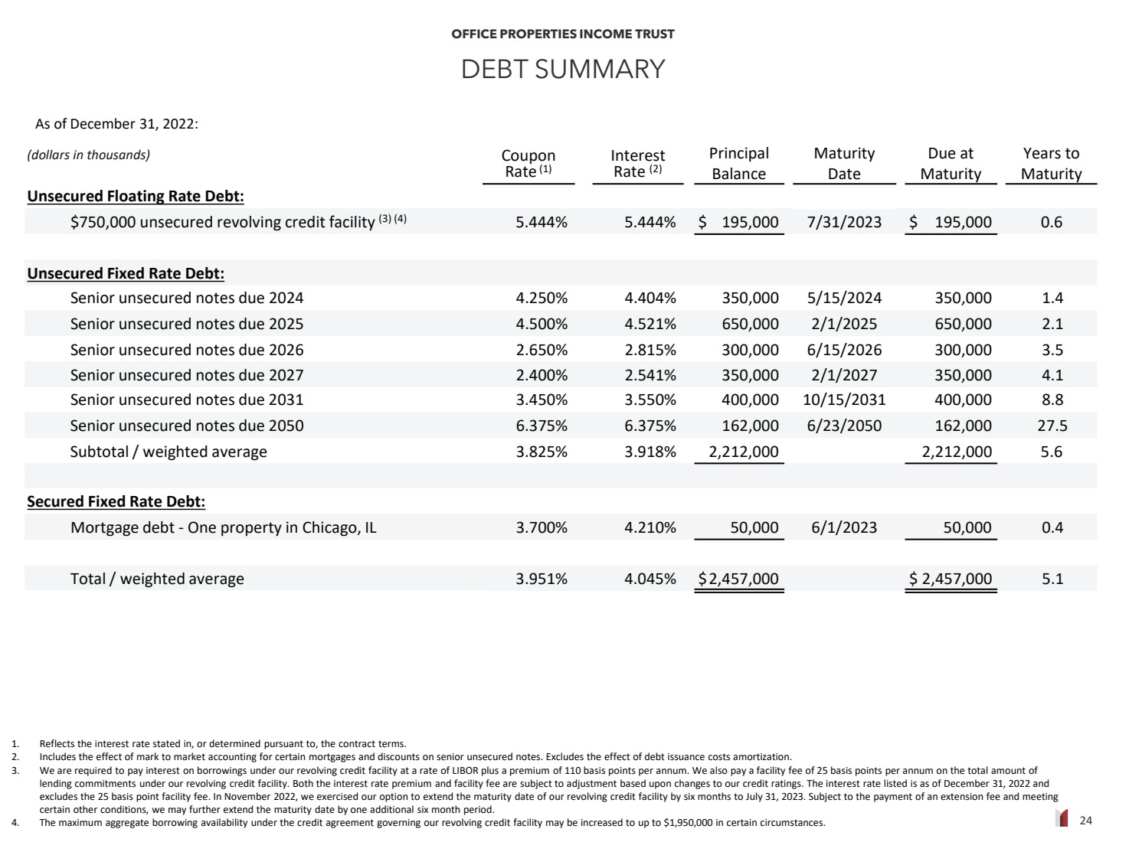Click the Mortgage debt Chicago, IL row
Viewport: 1129px width, 842px height.
[561, 527]
